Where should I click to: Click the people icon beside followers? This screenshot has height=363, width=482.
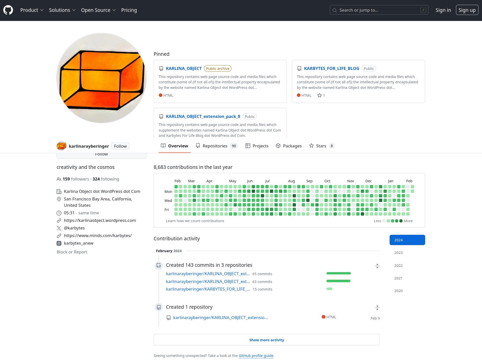pyautogui.click(x=59, y=179)
